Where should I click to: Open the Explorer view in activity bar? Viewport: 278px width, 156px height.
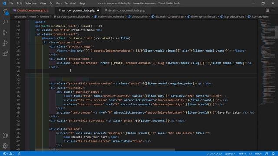5,12
